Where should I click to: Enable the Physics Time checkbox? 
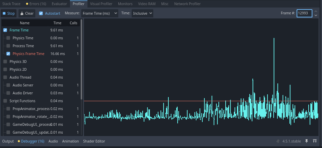[8, 38]
